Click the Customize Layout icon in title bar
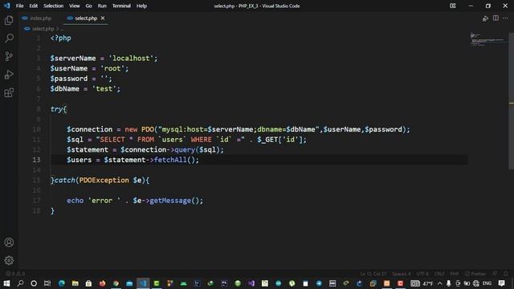Viewport: 514px width, 289px height. click(x=453, y=6)
